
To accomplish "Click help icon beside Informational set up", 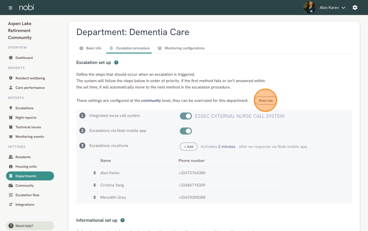I will 123,220.
